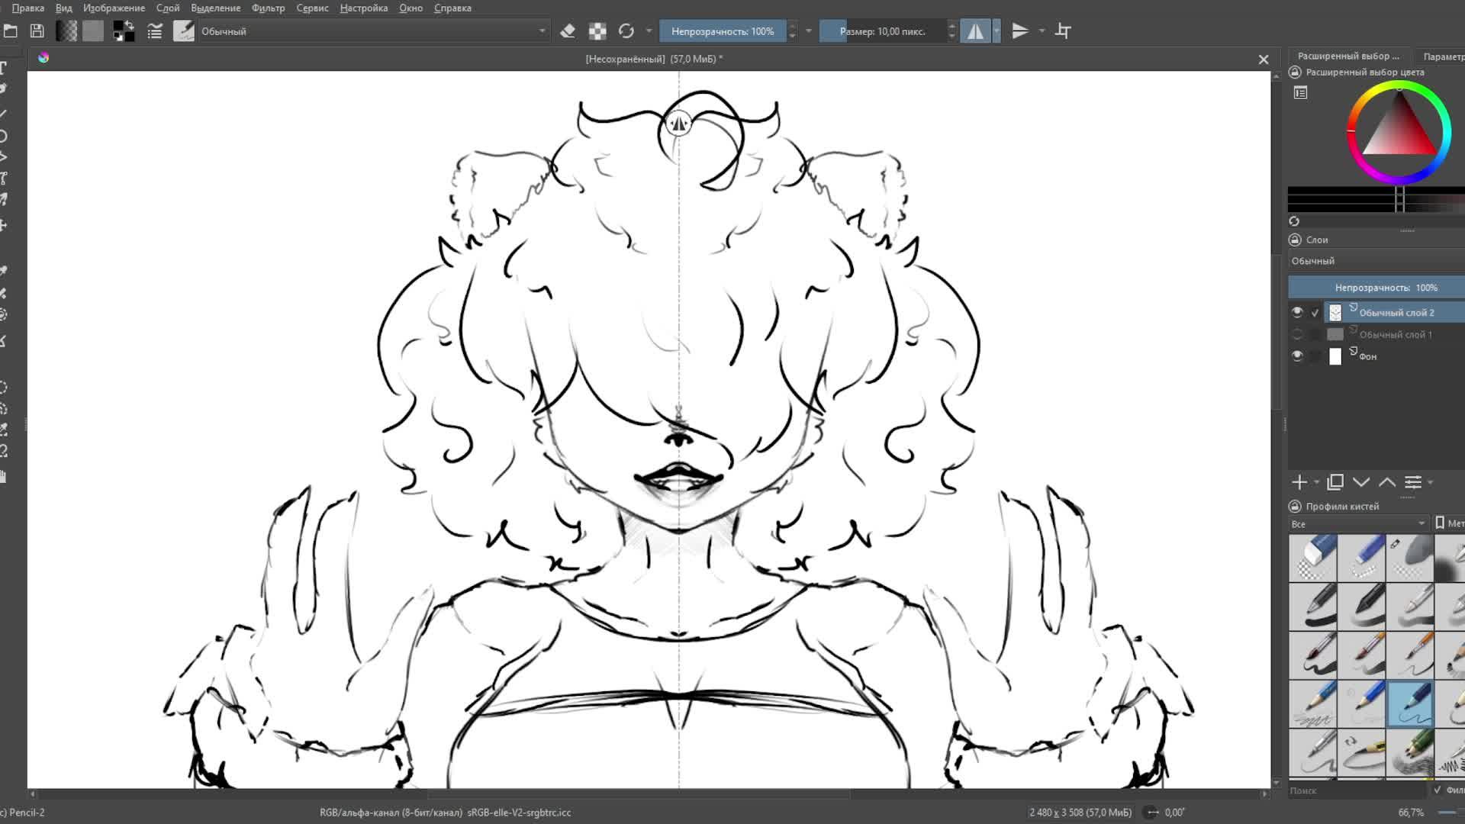Screen dimensions: 1465x824
Task: Select the Text tool in toolbox
Action: point(3,69)
